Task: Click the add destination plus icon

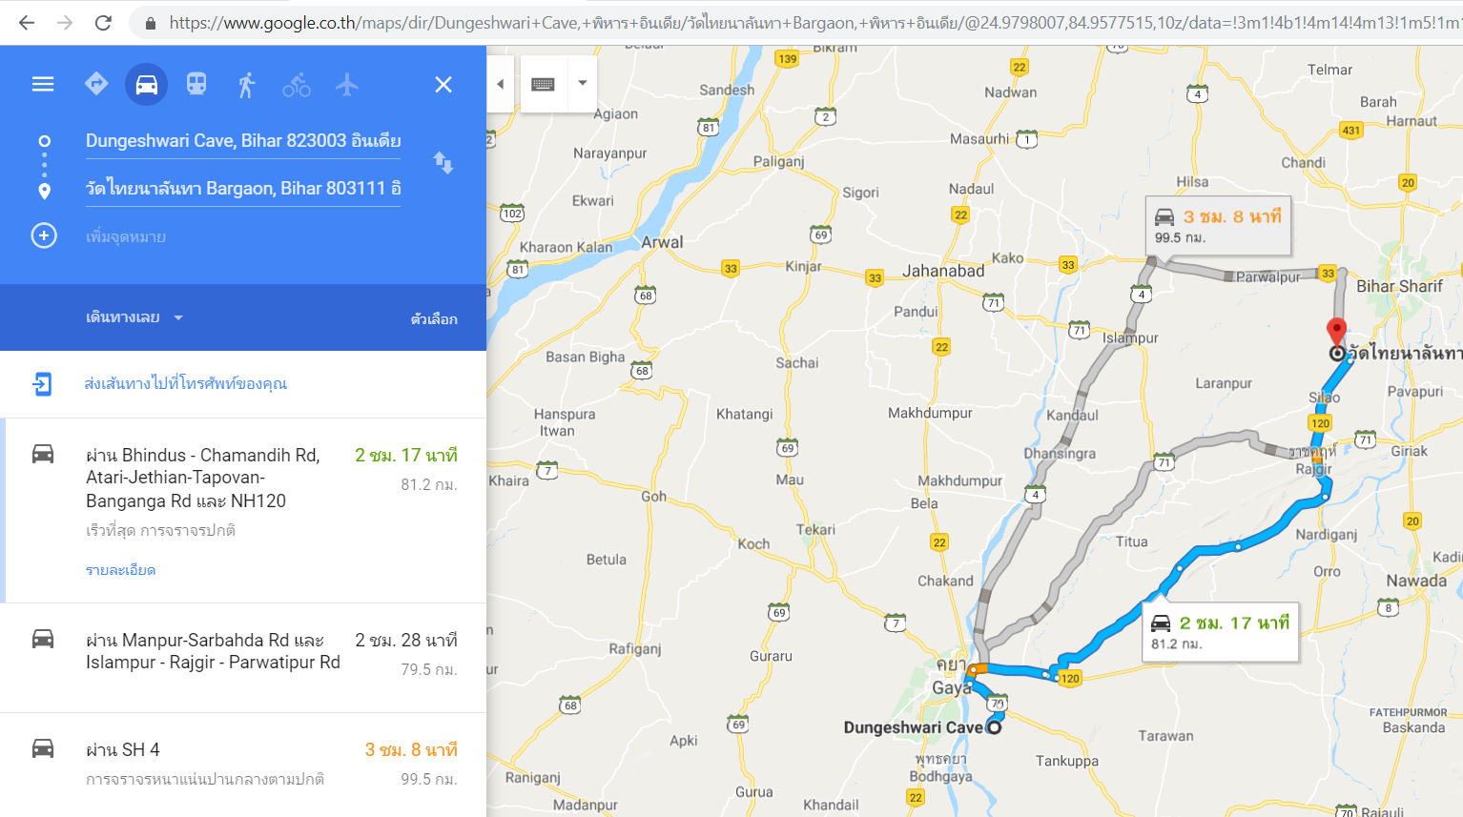Action: point(44,235)
